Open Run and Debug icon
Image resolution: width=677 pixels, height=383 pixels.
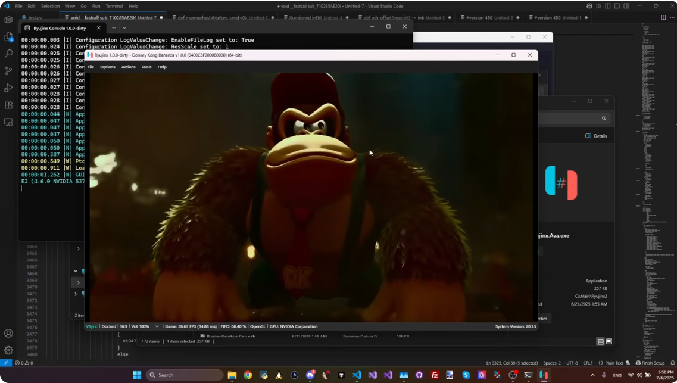coord(8,88)
